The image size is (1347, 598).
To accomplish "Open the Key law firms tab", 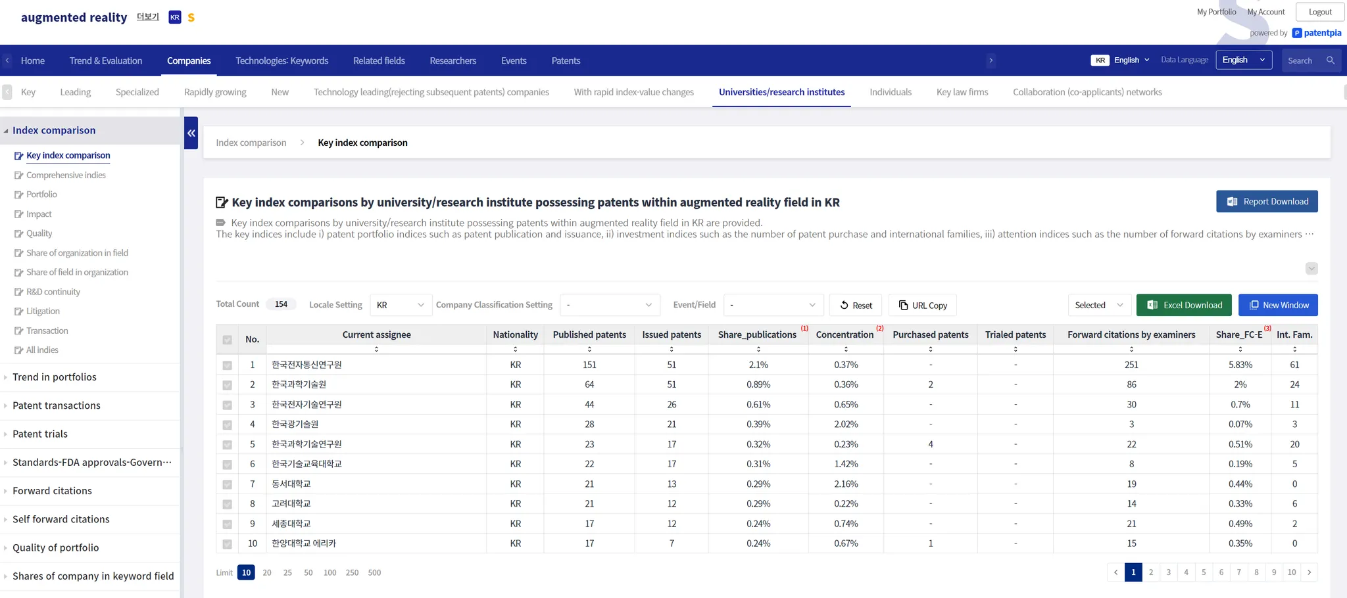I will (962, 92).
